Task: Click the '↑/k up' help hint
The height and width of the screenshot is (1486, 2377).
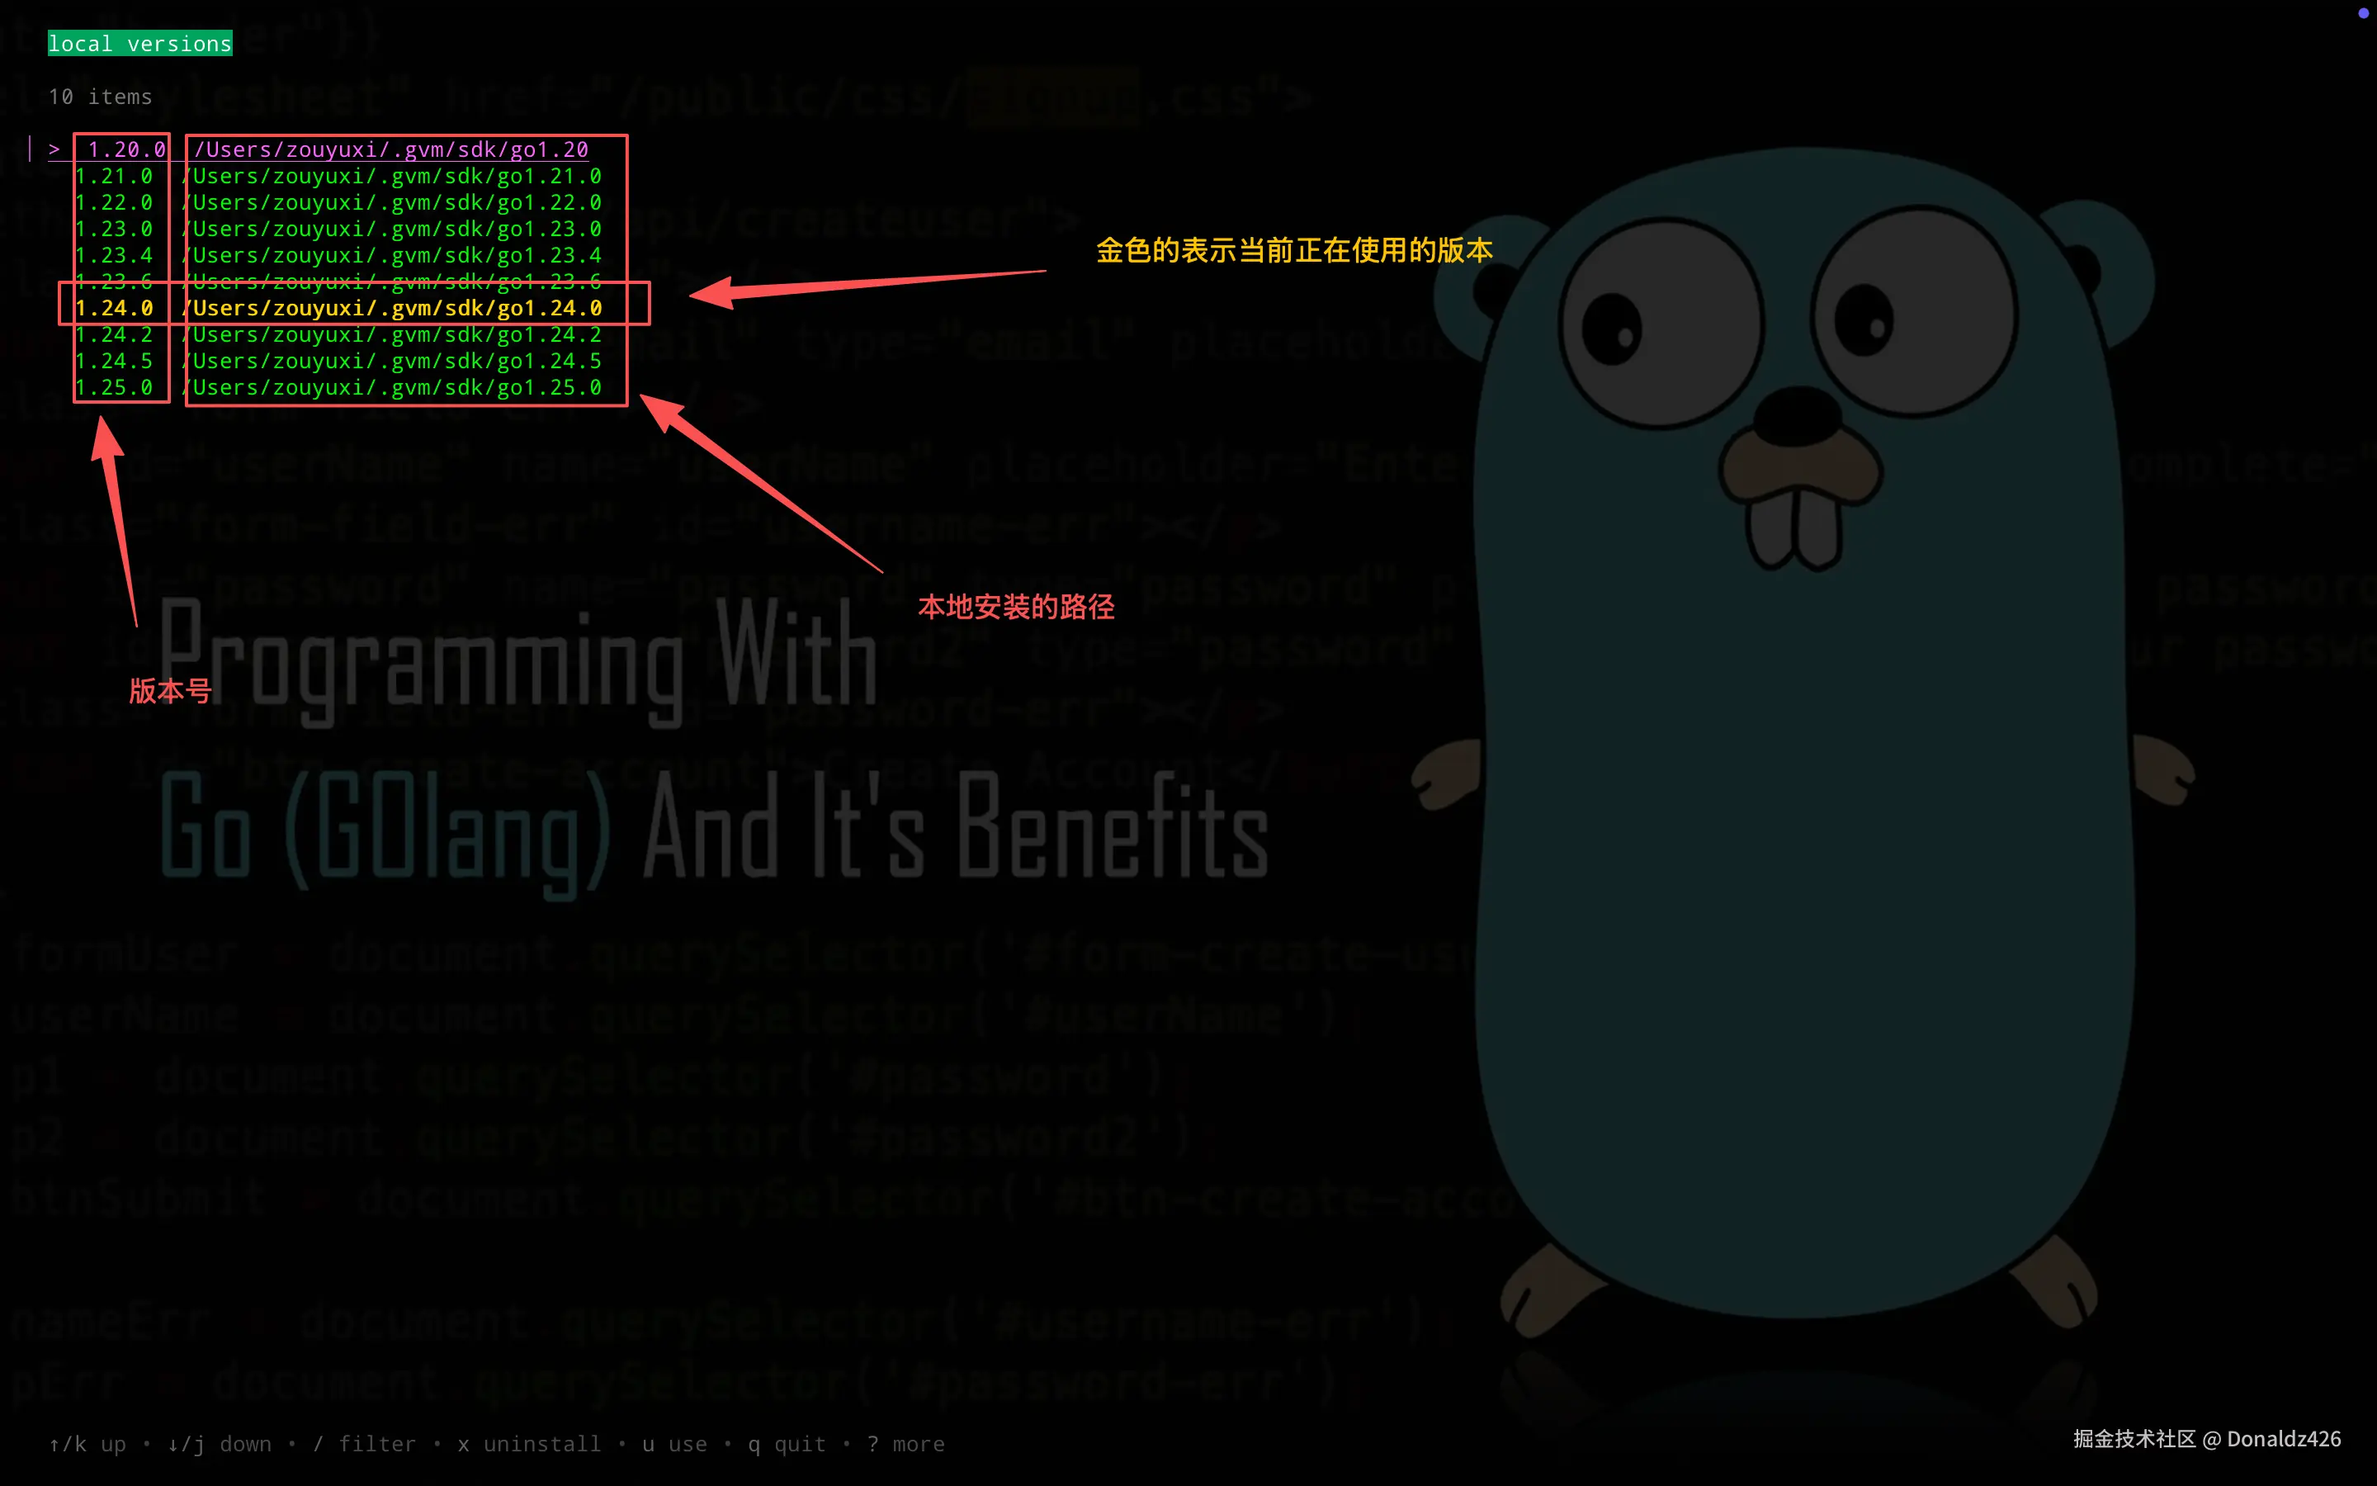Action: 87,1444
